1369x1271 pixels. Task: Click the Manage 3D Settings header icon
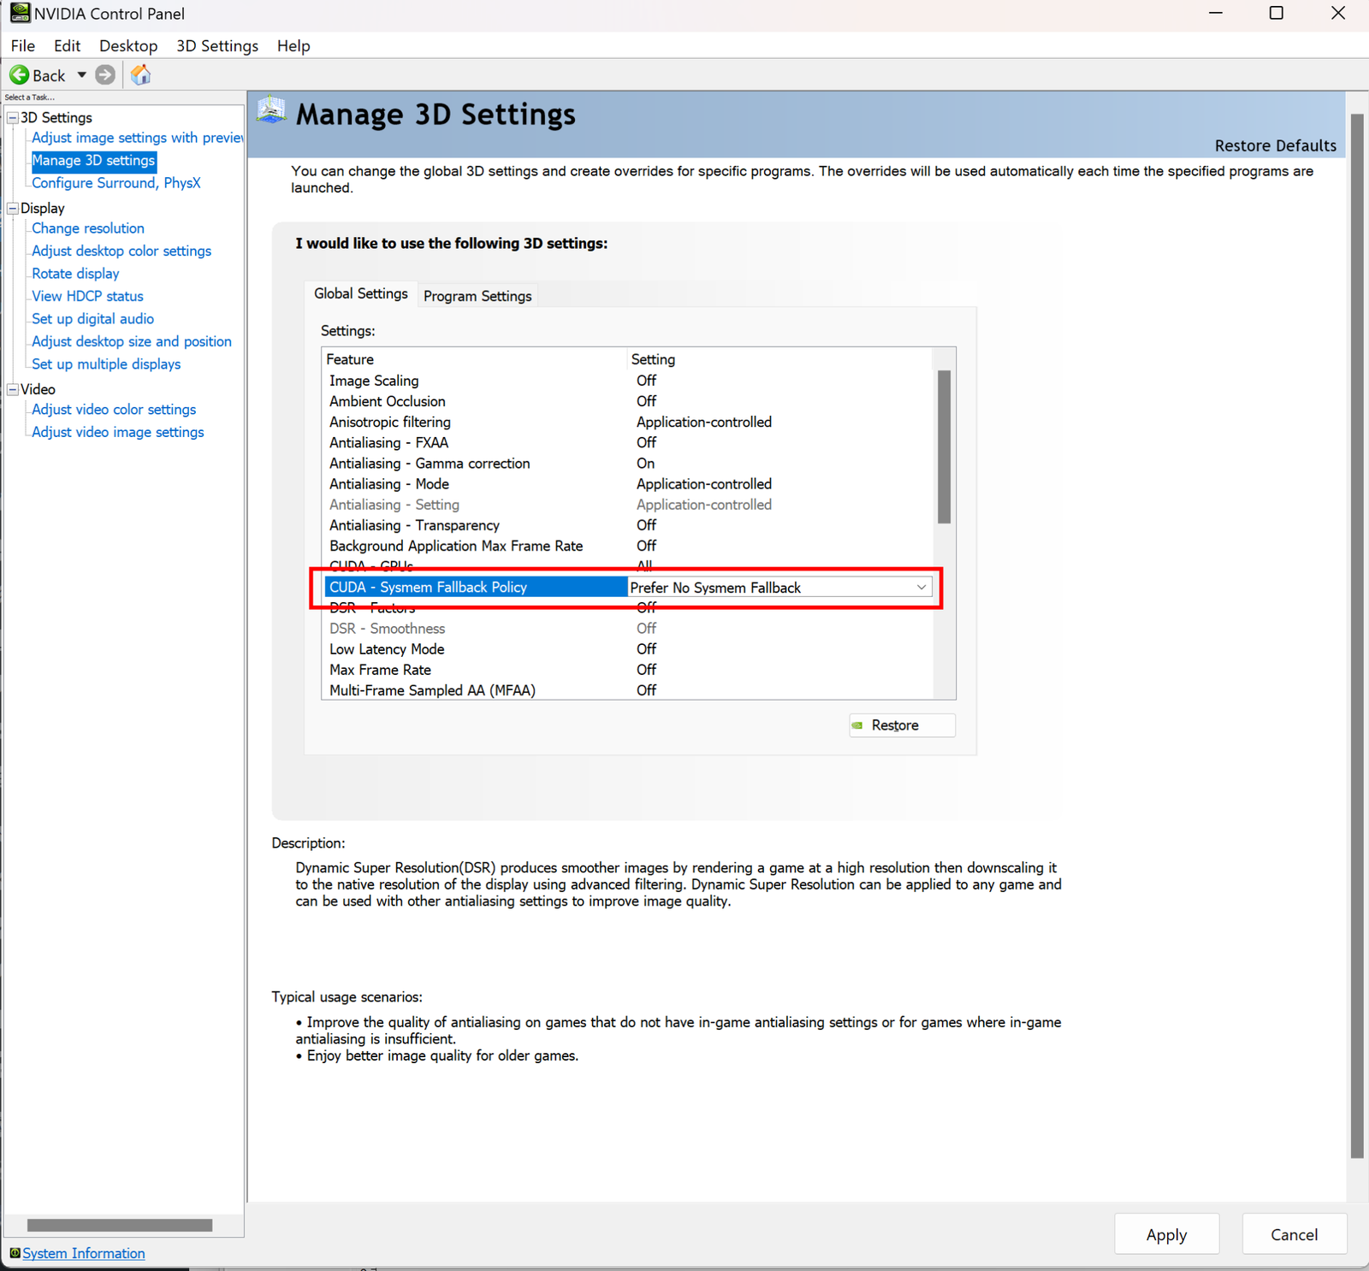272,112
